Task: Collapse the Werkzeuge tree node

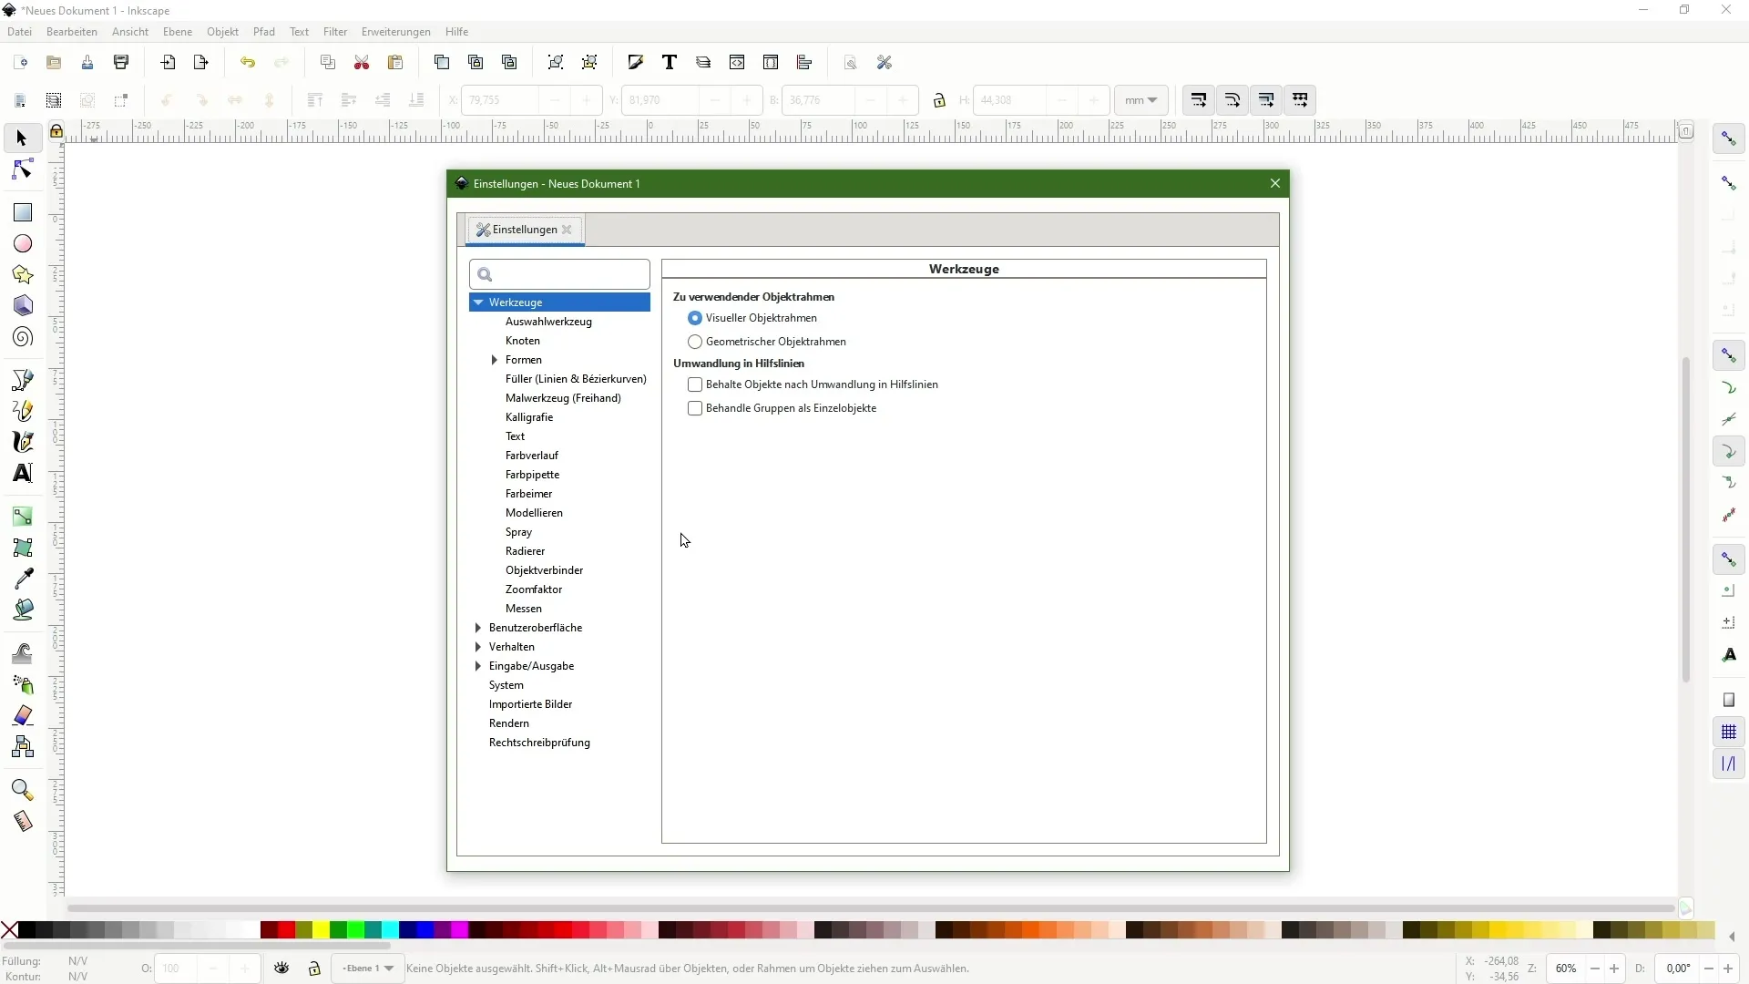Action: point(478,302)
